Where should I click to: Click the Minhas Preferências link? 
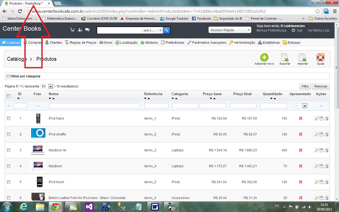[x=271, y=30]
